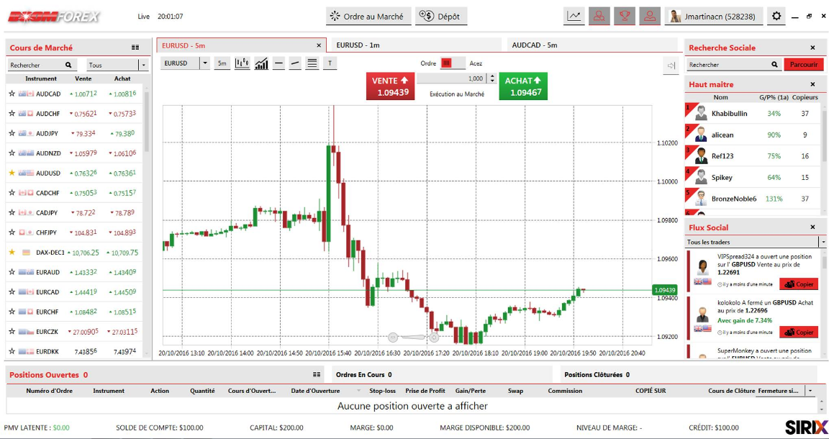Open the EURUSD symbol dropdown

(204, 63)
